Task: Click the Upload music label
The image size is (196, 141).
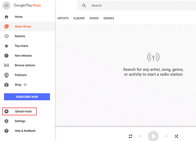Action: (x=24, y=111)
